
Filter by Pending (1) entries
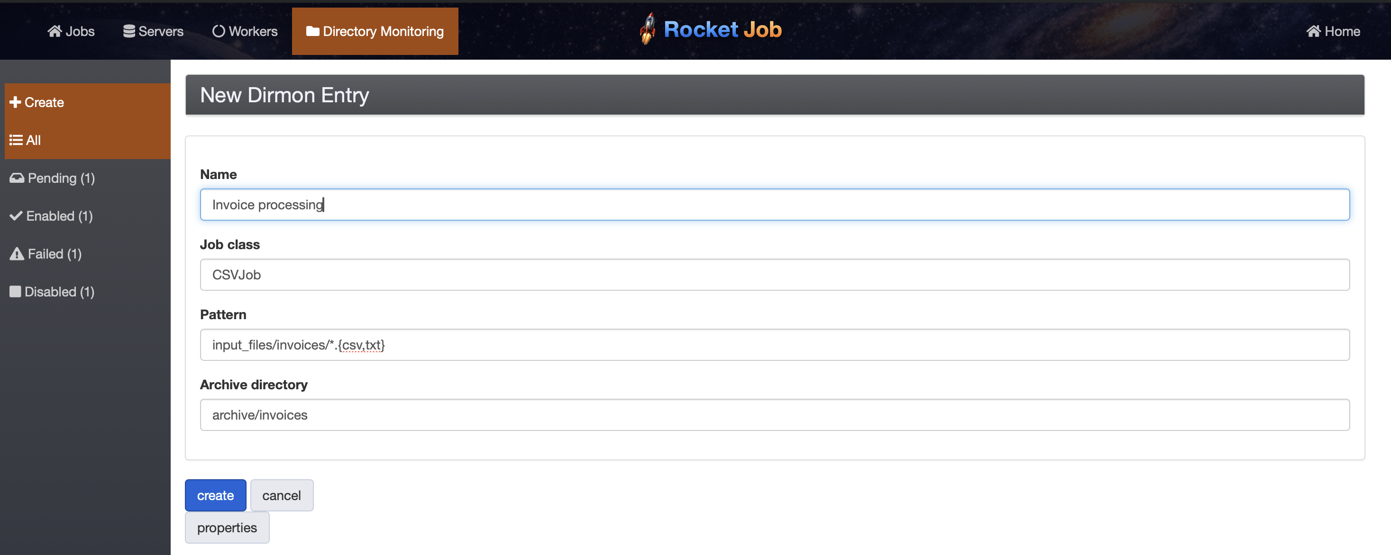(x=88, y=178)
